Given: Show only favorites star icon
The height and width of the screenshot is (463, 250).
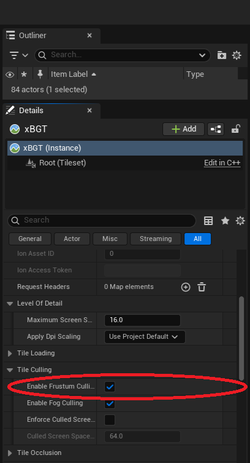Looking at the screenshot, I should pos(225,221).
